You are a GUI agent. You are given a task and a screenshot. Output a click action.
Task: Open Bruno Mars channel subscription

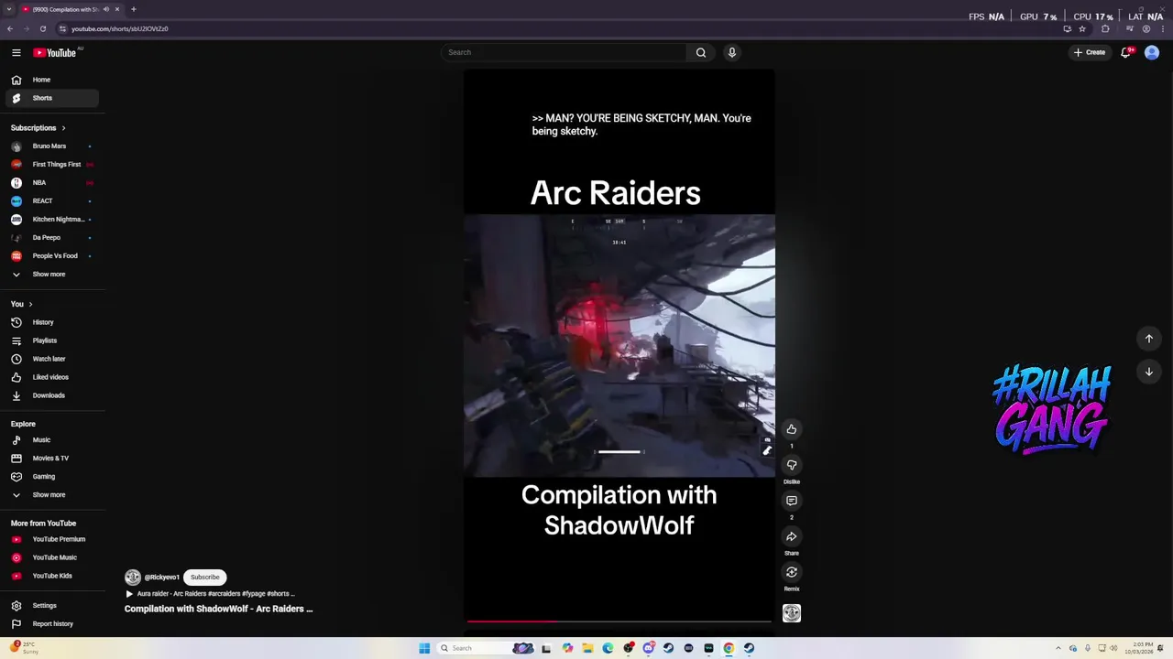click(53, 146)
